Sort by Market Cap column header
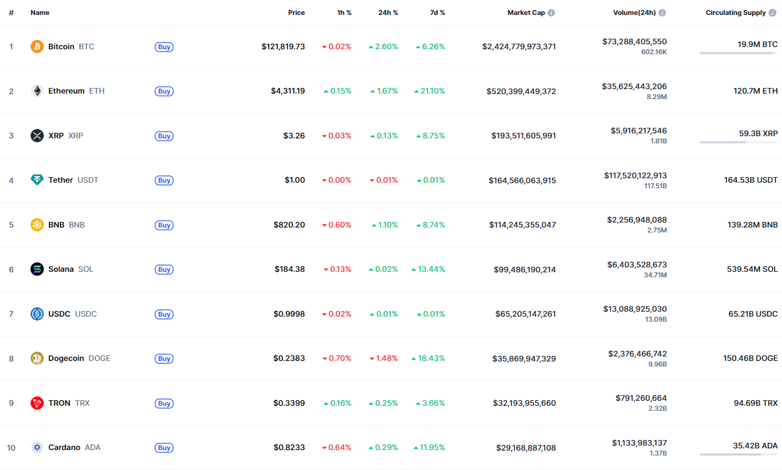This screenshot has height=470, width=782. tap(526, 13)
